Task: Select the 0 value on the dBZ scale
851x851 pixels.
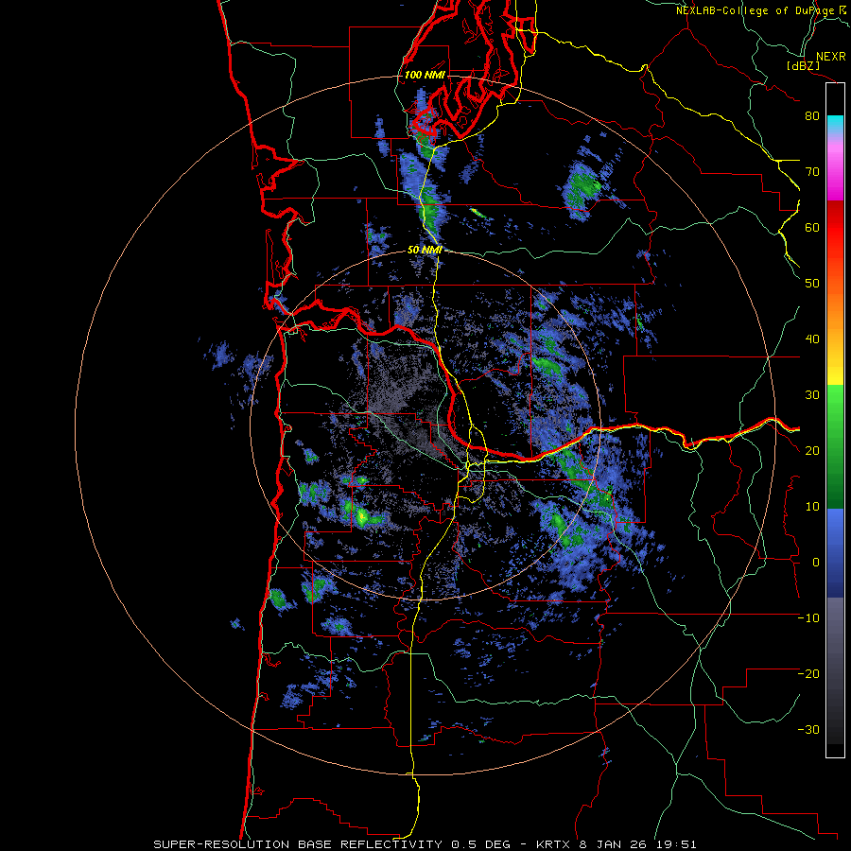Action: tap(816, 563)
